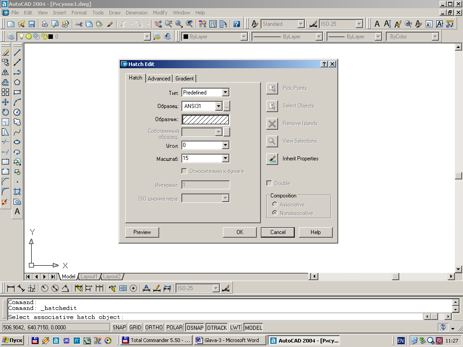Toggle ORTHO mode in status bar
Image resolution: width=463 pixels, height=347 pixels.
[154, 328]
